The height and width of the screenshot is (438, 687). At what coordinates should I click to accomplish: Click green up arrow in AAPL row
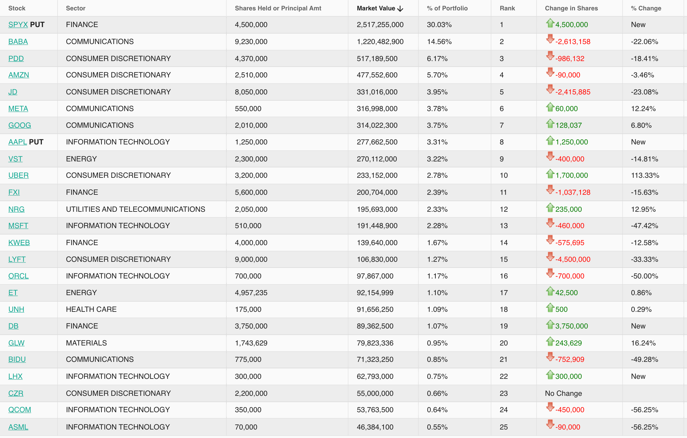pos(550,140)
